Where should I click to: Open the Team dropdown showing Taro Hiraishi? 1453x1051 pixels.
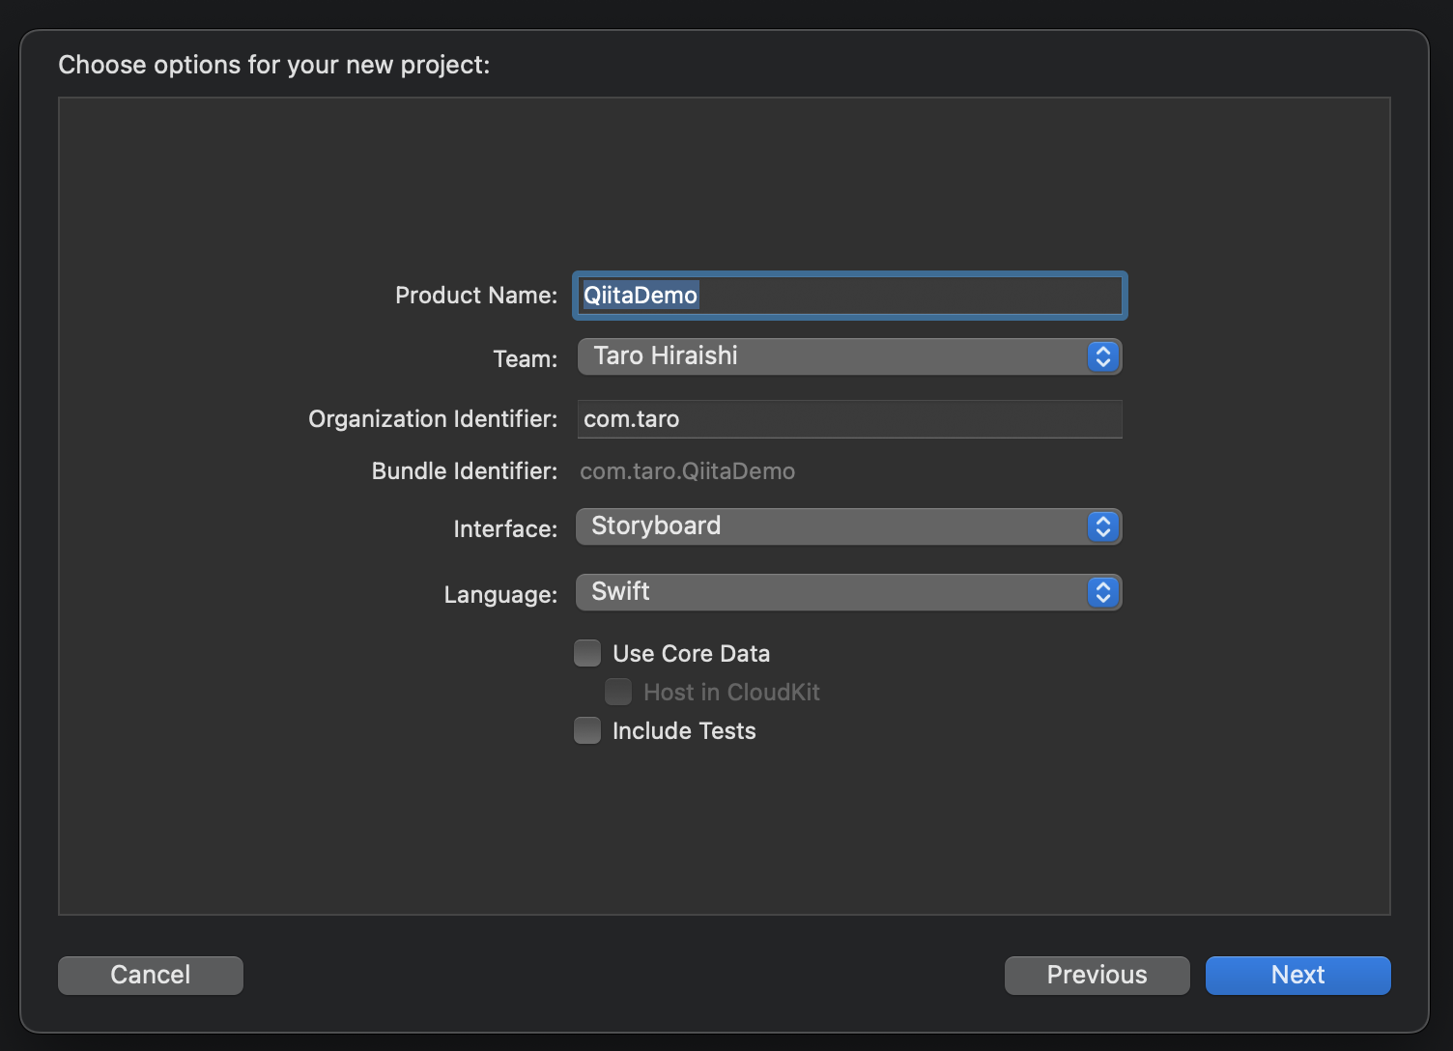[849, 356]
